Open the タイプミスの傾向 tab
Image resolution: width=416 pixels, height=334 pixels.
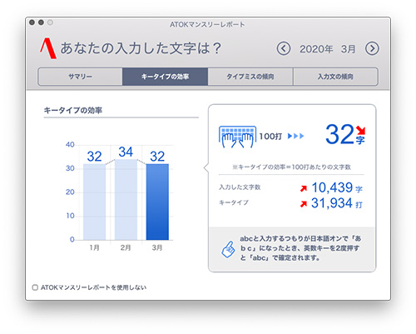[x=250, y=77]
